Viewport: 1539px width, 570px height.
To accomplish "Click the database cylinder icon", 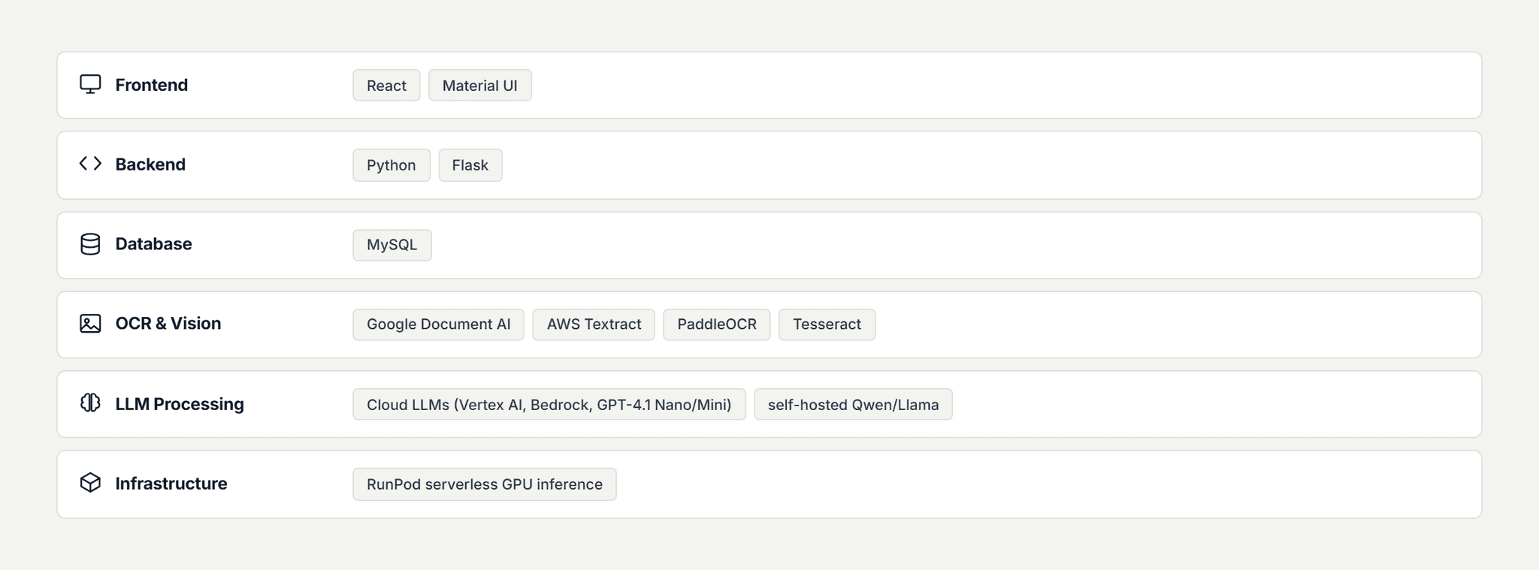I will point(90,244).
